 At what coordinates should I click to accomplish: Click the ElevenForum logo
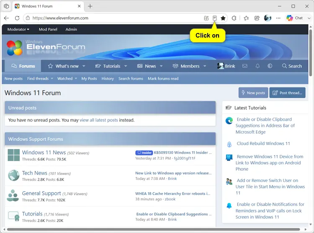pyautogui.click(x=46, y=48)
